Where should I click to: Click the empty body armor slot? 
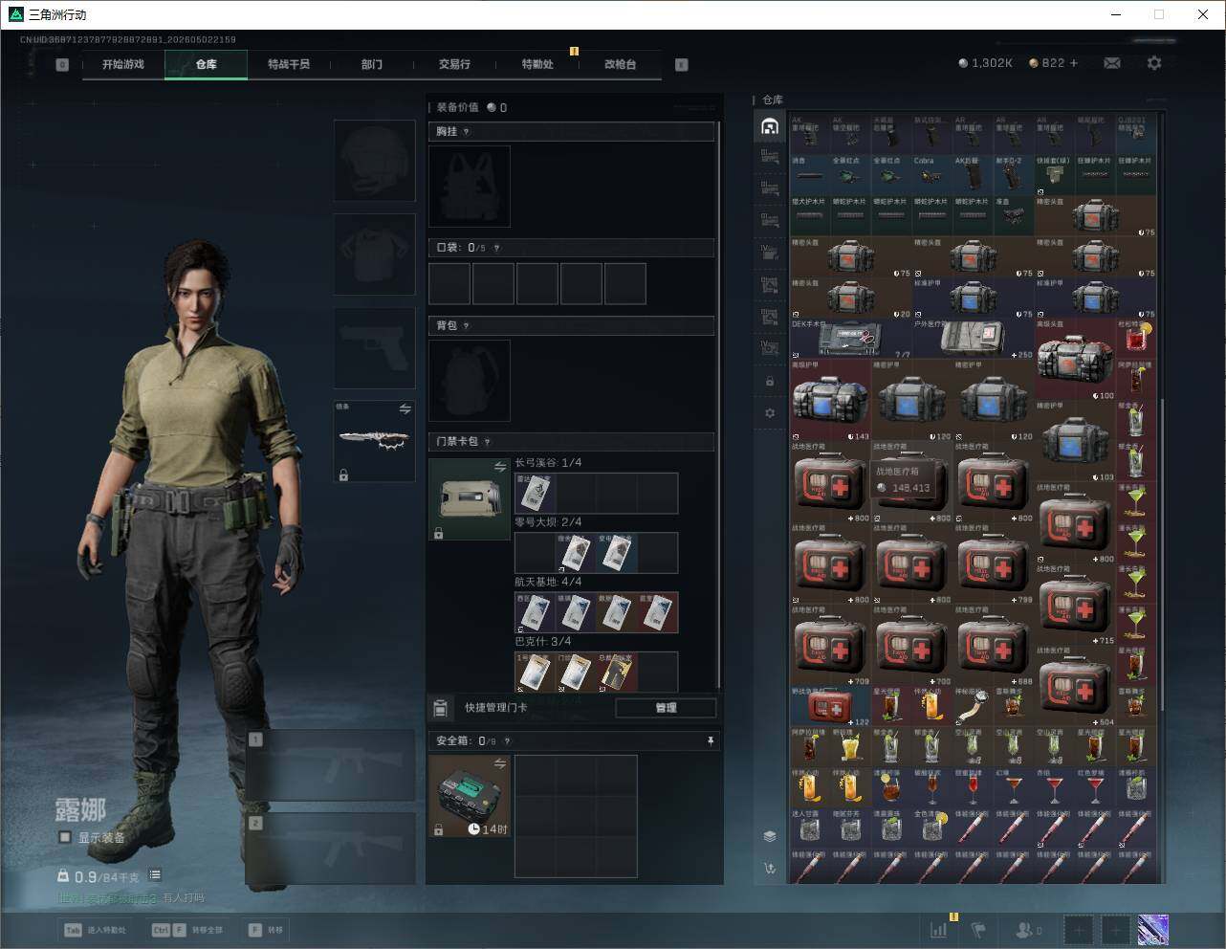click(x=374, y=254)
